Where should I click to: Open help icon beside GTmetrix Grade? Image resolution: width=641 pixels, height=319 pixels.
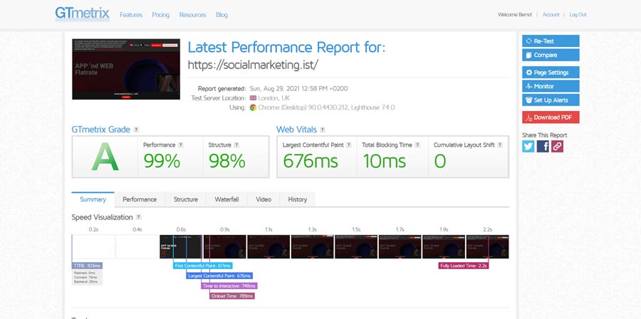(136, 130)
